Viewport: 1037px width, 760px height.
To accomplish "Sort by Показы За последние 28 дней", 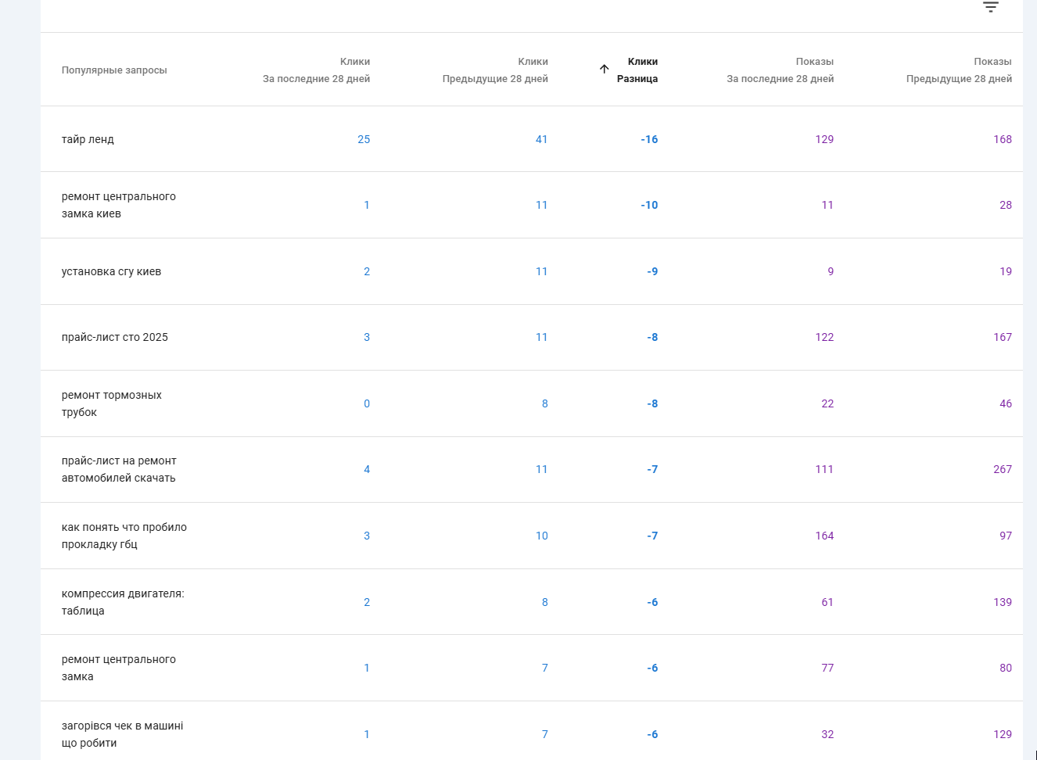I will (x=780, y=70).
